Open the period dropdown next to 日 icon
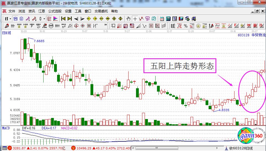Screen dimensions: 266x151 click(10, 19)
